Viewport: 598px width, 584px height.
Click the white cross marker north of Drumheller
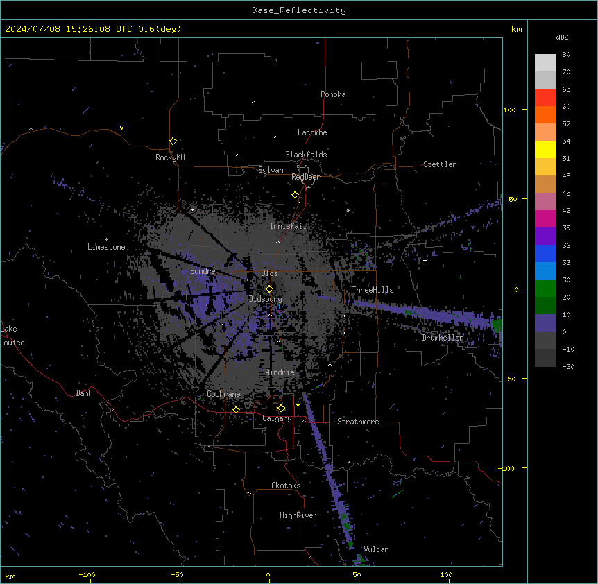click(425, 260)
